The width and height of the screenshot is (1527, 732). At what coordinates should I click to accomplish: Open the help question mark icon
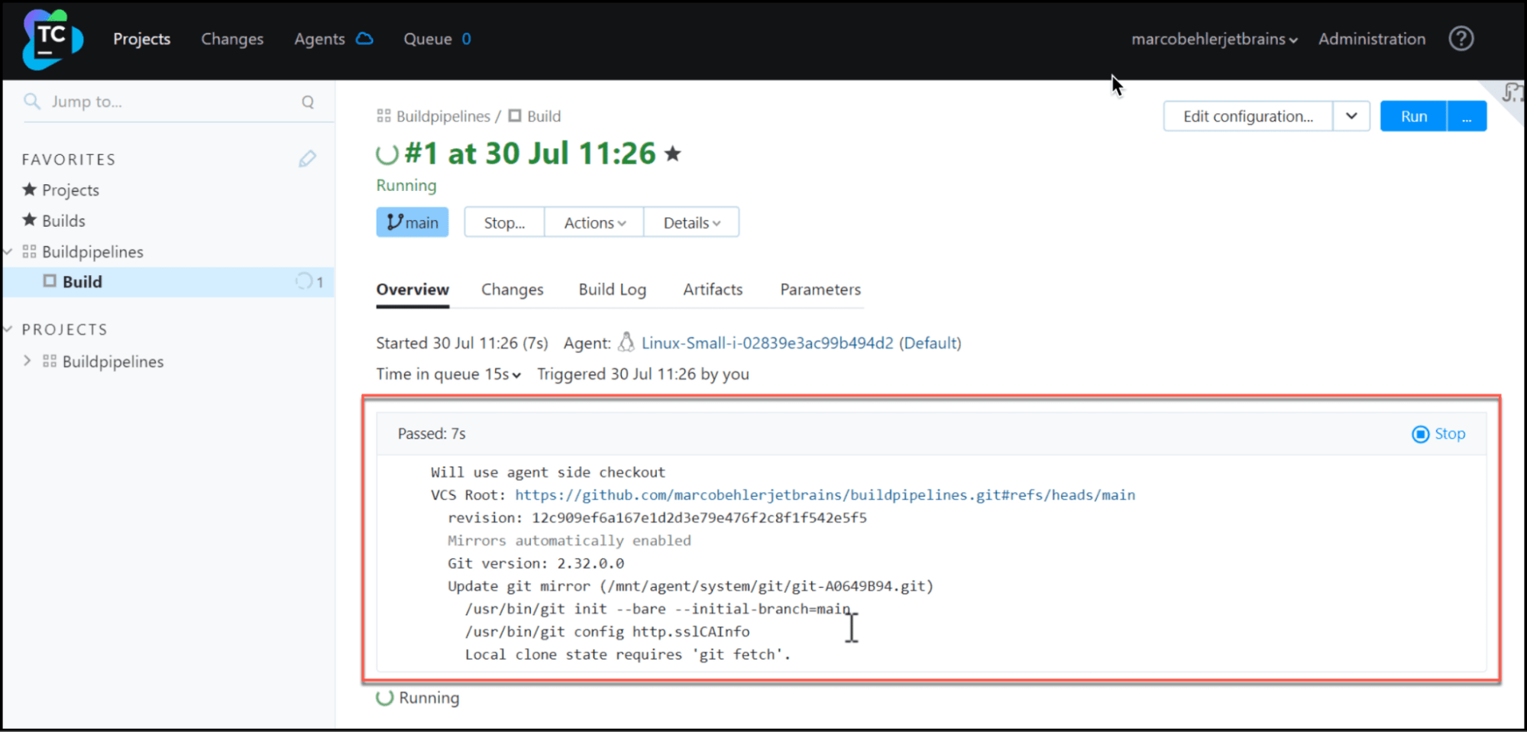[1461, 39]
